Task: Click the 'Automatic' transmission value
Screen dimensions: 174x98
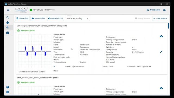Action: 84,55
